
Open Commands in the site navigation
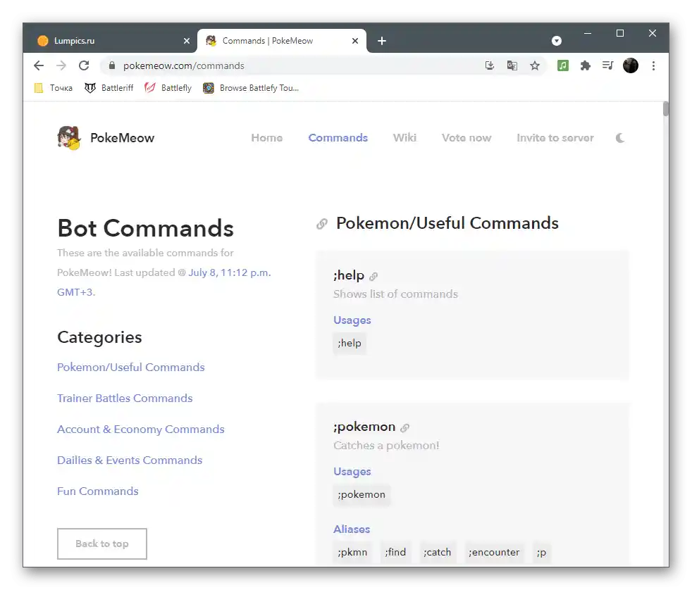338,138
